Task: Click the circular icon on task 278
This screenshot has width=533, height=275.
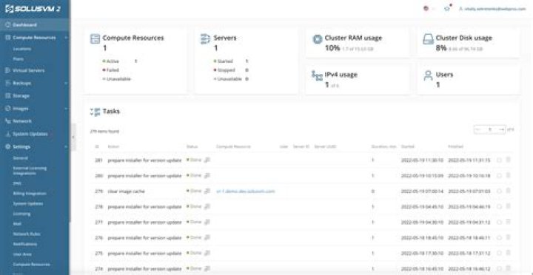Action: [499, 206]
